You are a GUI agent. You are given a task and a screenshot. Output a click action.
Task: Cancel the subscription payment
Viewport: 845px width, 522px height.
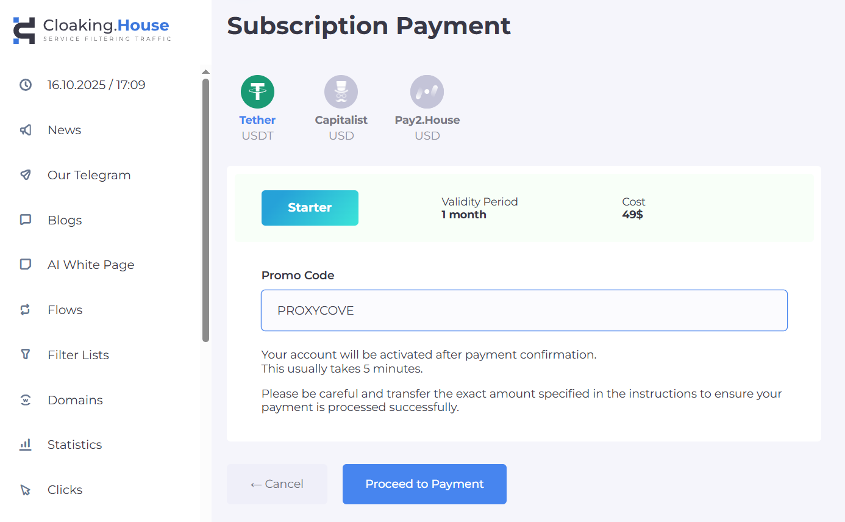tap(277, 484)
